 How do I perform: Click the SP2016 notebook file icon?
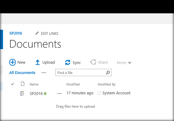click(x=22, y=93)
